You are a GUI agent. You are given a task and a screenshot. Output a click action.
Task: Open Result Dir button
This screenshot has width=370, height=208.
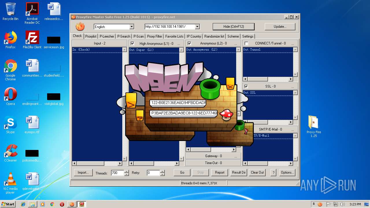click(x=238, y=172)
